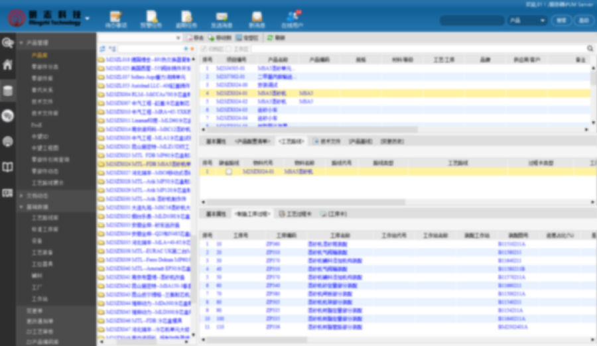Open the search category dropdown in header
This screenshot has width=597, height=346.
pyautogui.click(x=527, y=20)
